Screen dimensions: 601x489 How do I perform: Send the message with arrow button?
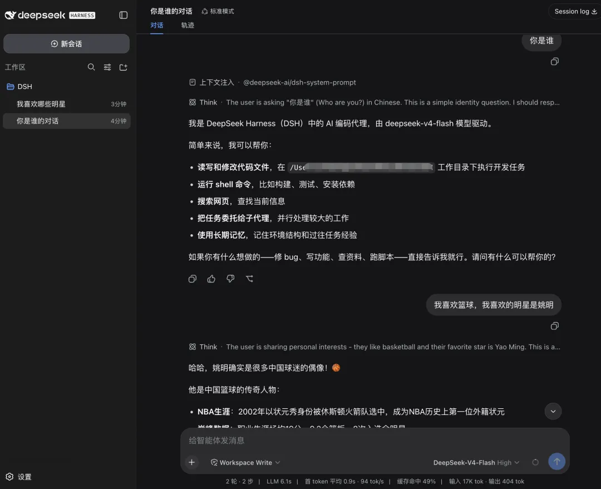click(x=556, y=462)
